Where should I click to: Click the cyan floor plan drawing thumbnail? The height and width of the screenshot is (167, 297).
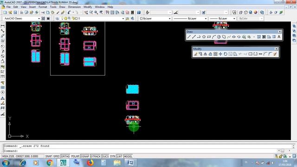[x=132, y=89]
